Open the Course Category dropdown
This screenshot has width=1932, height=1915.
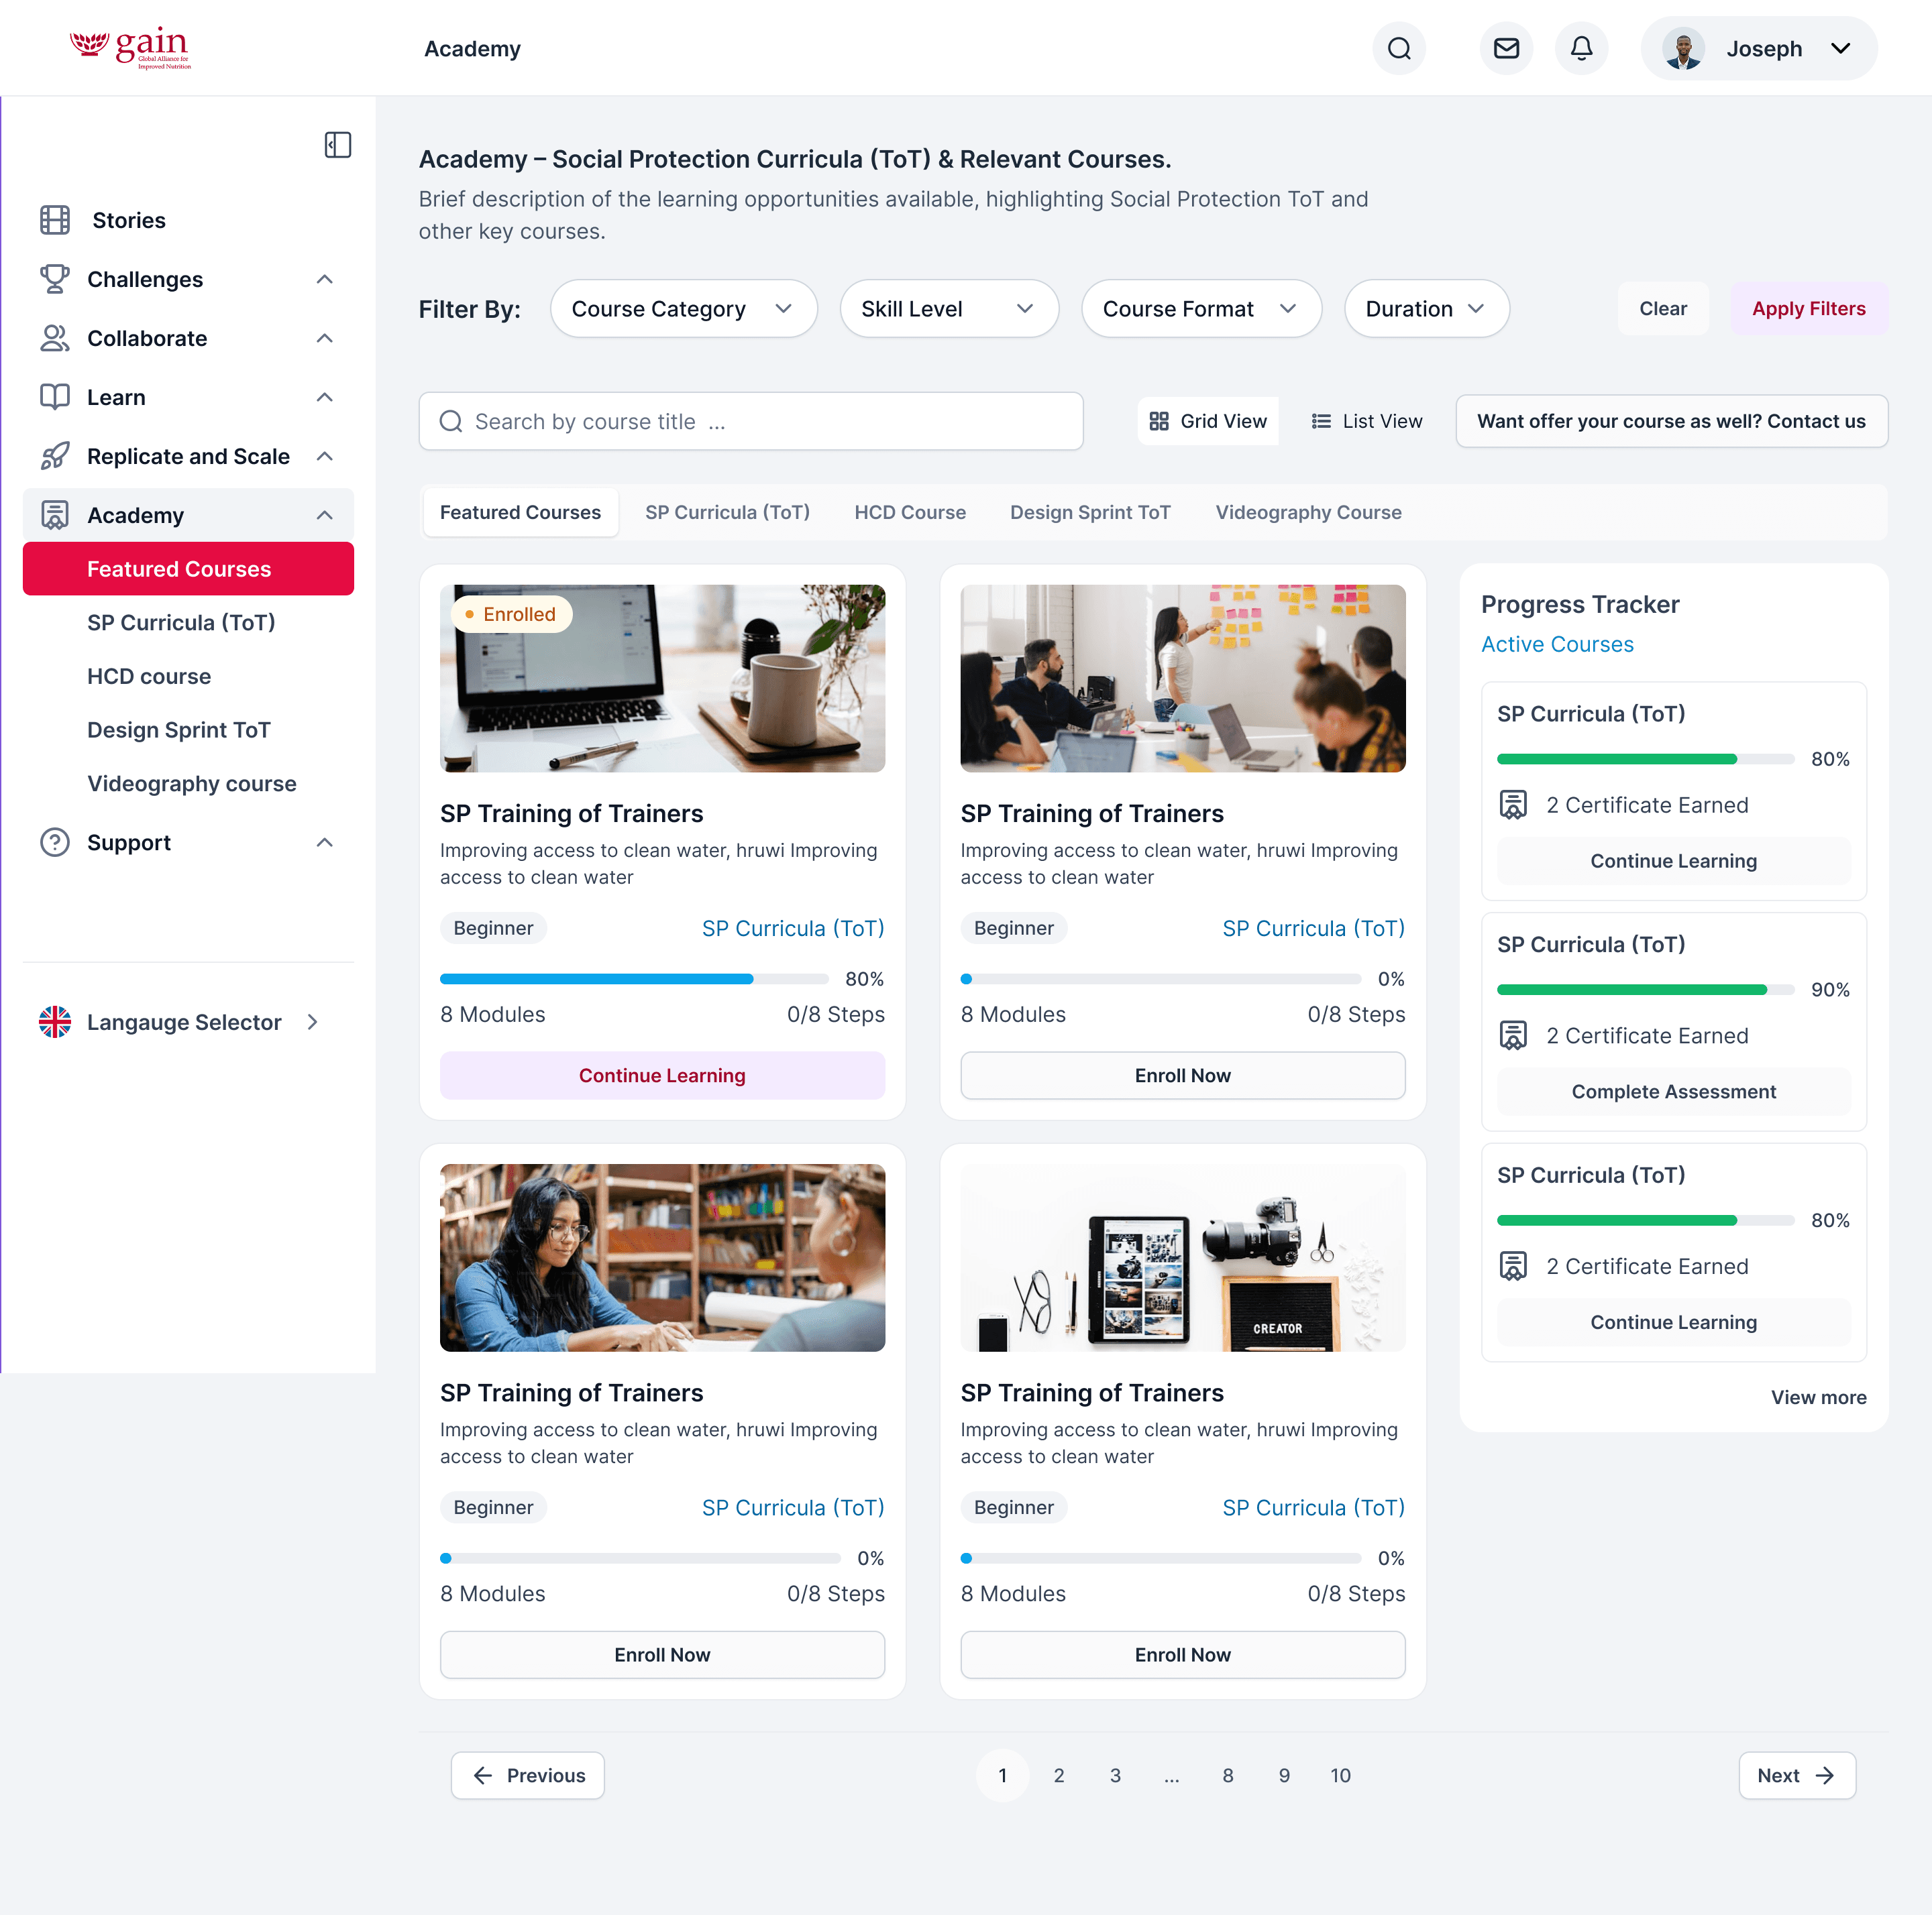coord(683,309)
